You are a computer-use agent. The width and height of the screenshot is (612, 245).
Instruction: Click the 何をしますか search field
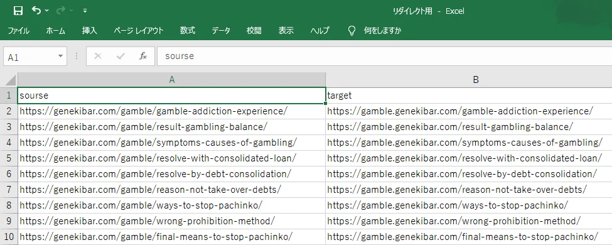click(382, 31)
